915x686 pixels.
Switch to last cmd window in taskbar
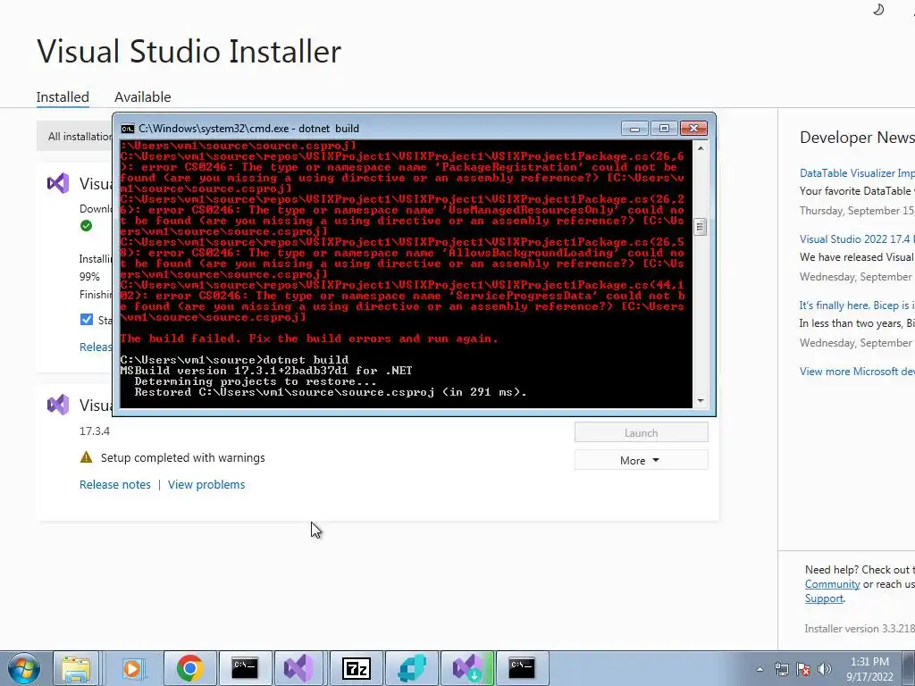[522, 668]
